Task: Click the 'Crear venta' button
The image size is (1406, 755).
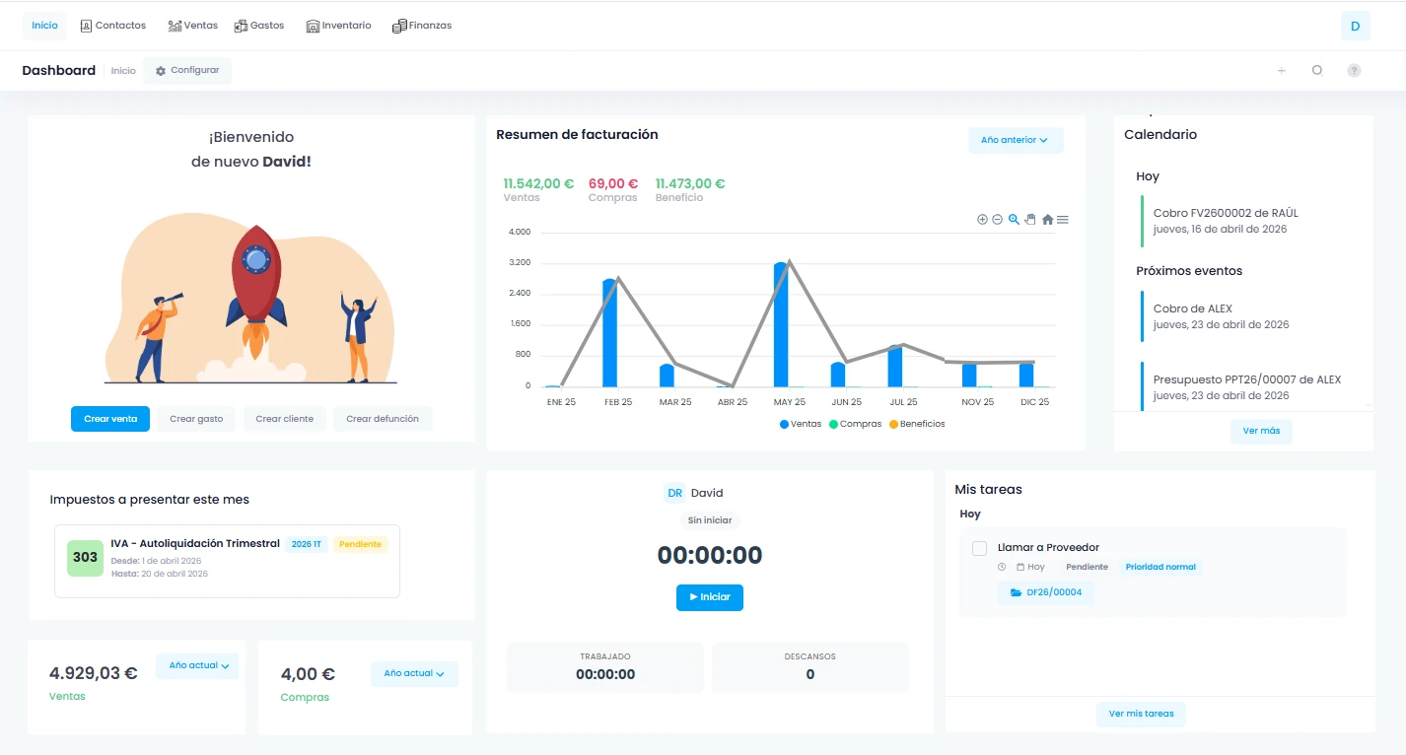Action: pos(110,419)
